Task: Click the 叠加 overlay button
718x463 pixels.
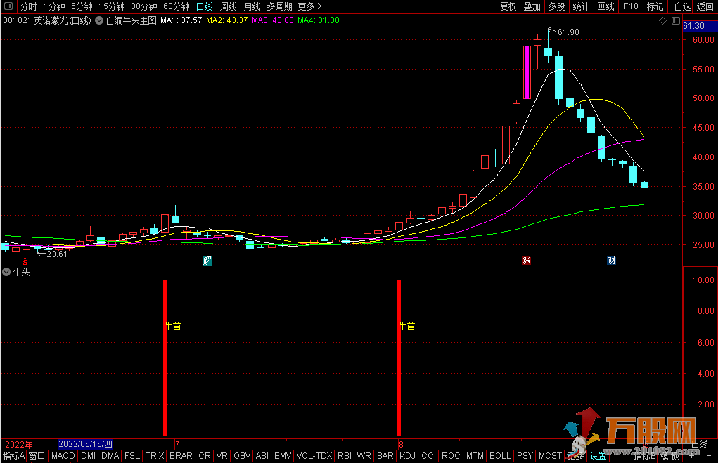Action: pyautogui.click(x=532, y=6)
